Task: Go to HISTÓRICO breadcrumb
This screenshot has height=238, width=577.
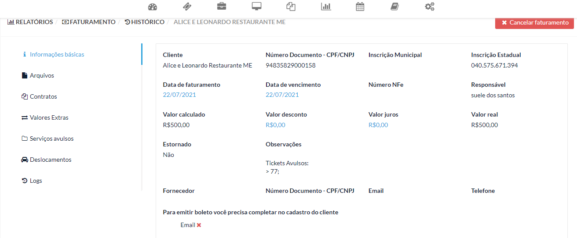Action: pyautogui.click(x=145, y=22)
